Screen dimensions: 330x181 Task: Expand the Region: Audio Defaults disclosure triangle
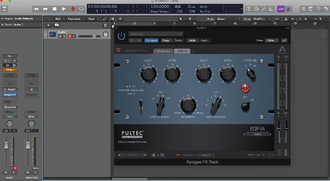(2, 18)
